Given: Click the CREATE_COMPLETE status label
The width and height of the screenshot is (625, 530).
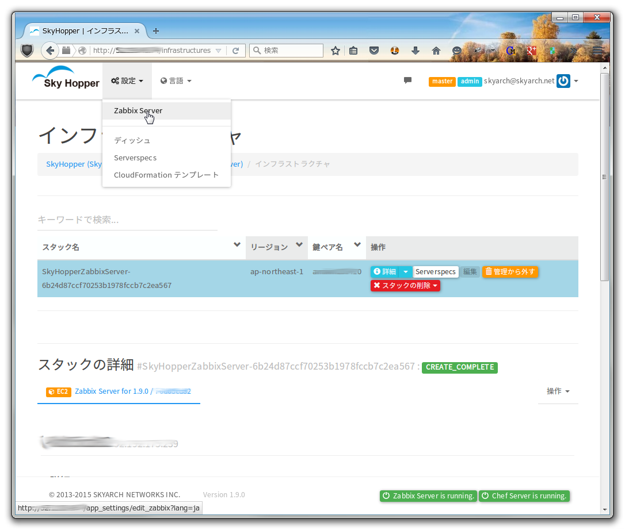Looking at the screenshot, I should point(460,367).
